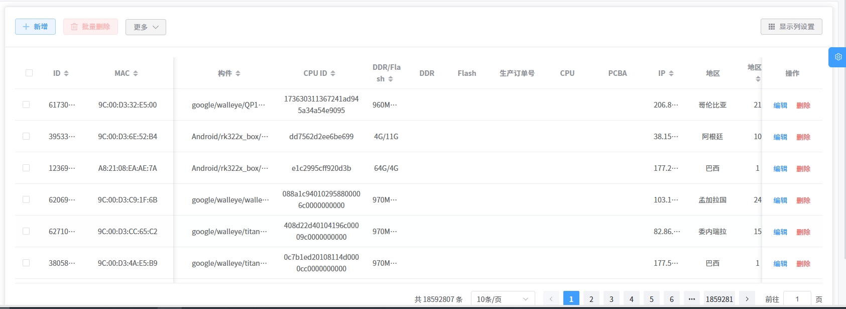The width and height of the screenshot is (846, 309).
Task: Click the blue settings gear icon
Action: 838,57
